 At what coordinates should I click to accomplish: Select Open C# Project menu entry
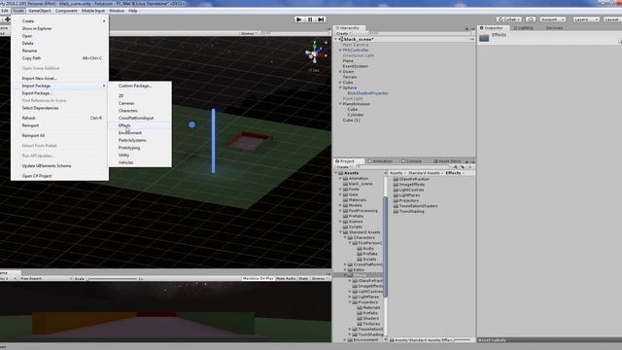pos(59,176)
